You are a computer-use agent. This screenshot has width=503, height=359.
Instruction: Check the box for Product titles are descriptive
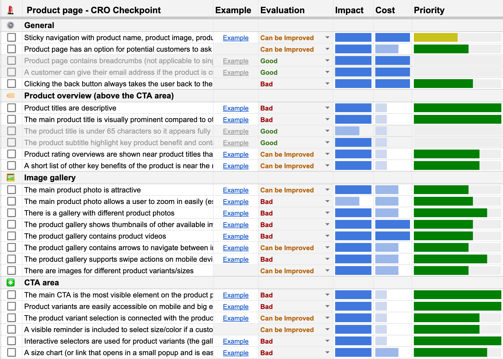click(11, 108)
